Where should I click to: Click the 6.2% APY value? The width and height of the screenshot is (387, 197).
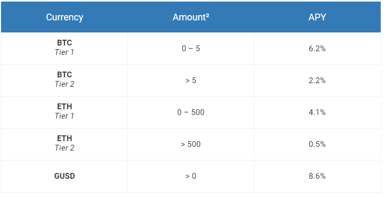pyautogui.click(x=317, y=49)
